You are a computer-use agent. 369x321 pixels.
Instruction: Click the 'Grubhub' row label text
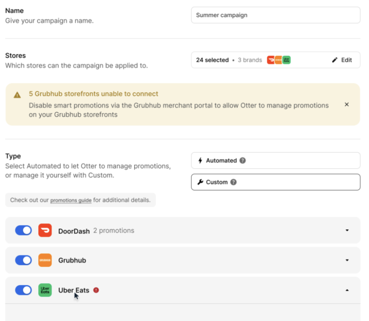pos(72,260)
